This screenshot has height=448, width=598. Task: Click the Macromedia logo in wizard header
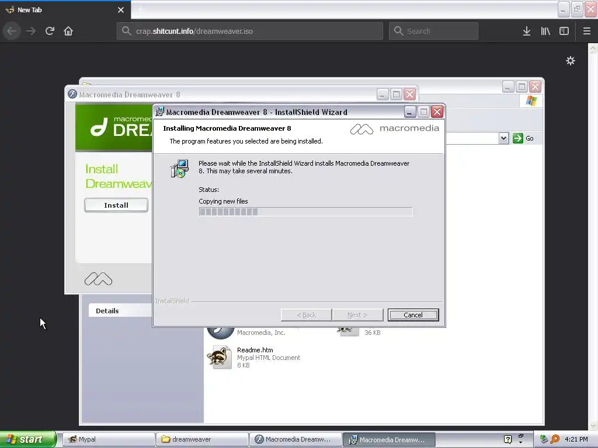(x=394, y=129)
